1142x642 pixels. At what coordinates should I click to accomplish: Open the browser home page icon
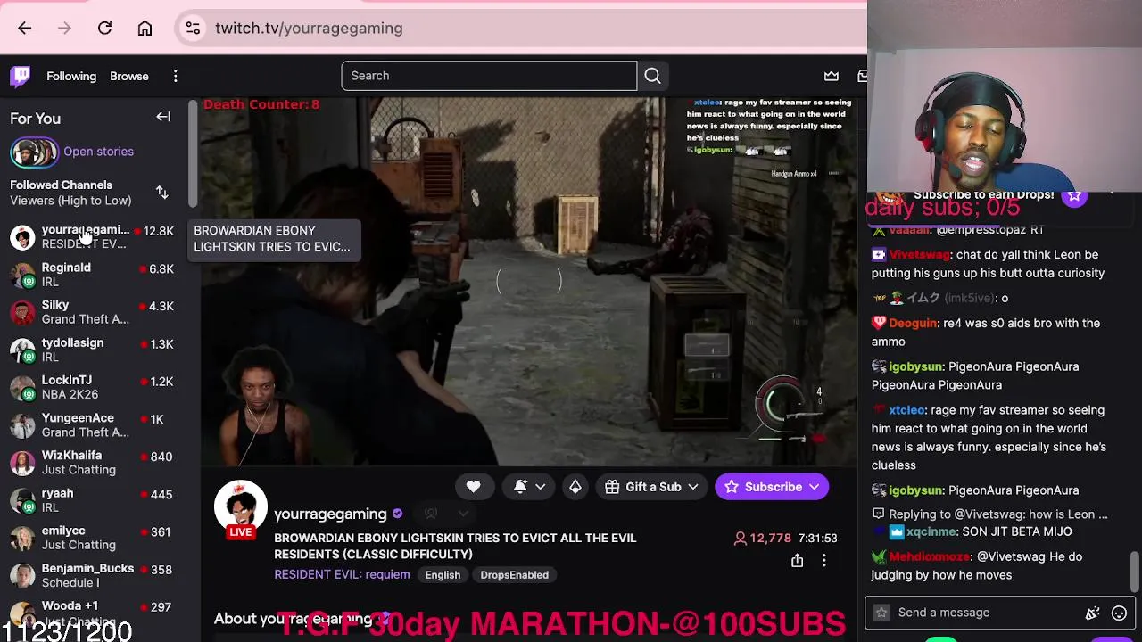(x=145, y=29)
